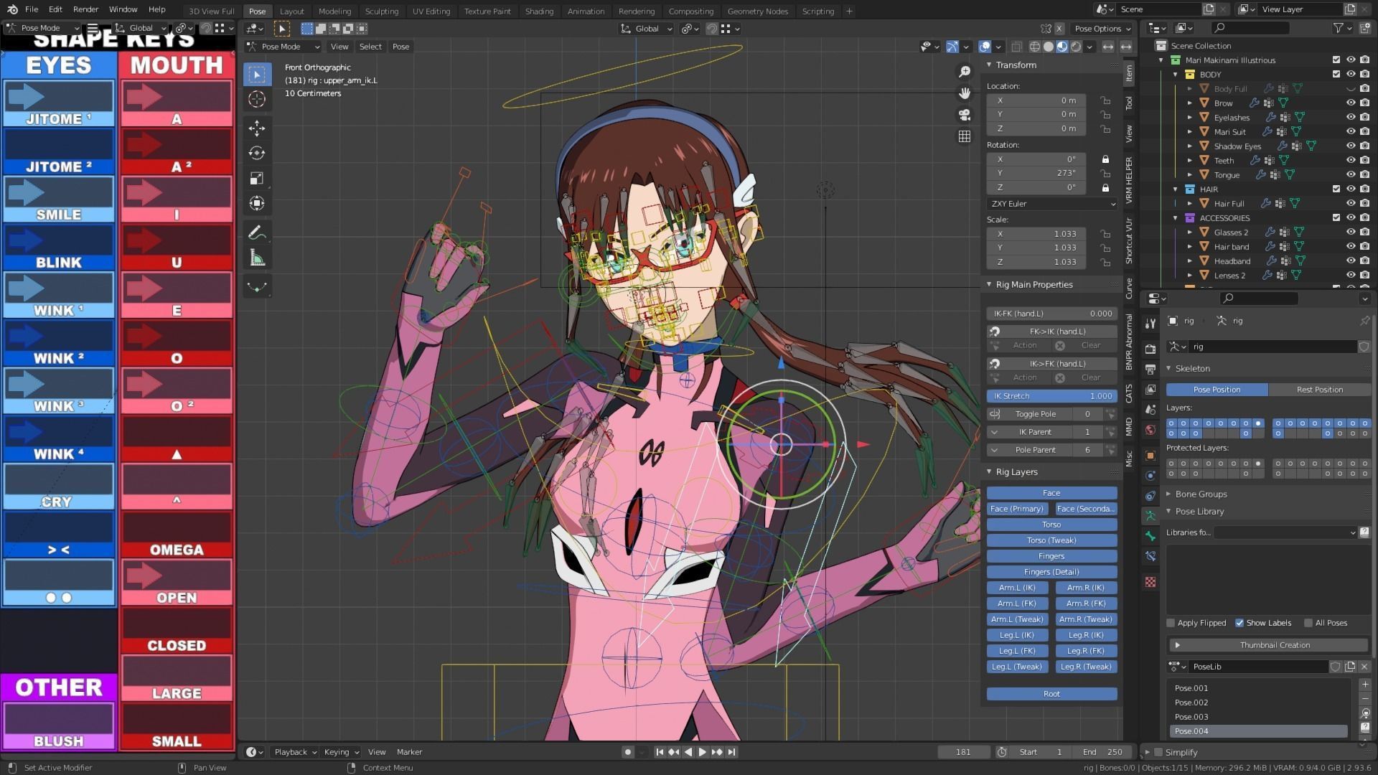Select the Annotate tool
1378x775 pixels.
coord(257,232)
